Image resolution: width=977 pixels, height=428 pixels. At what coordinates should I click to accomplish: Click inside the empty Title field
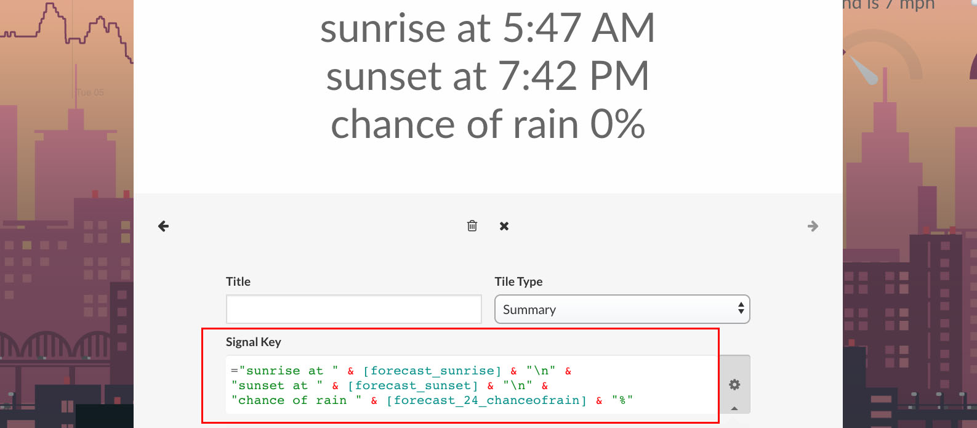coord(353,309)
